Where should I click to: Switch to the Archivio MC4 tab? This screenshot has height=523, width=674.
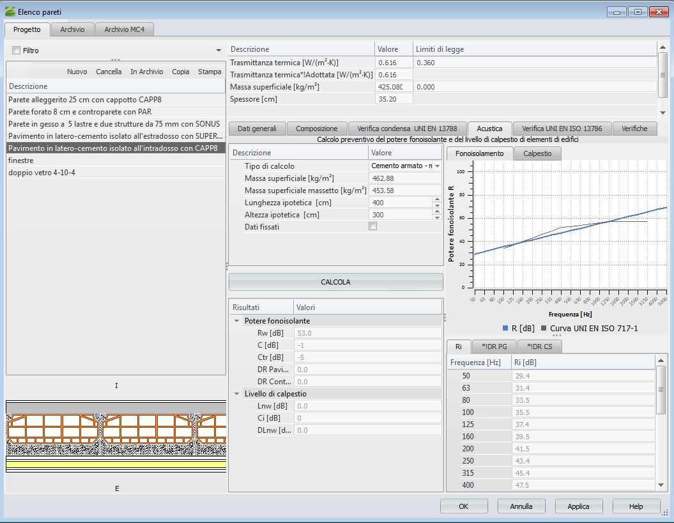[x=125, y=29]
